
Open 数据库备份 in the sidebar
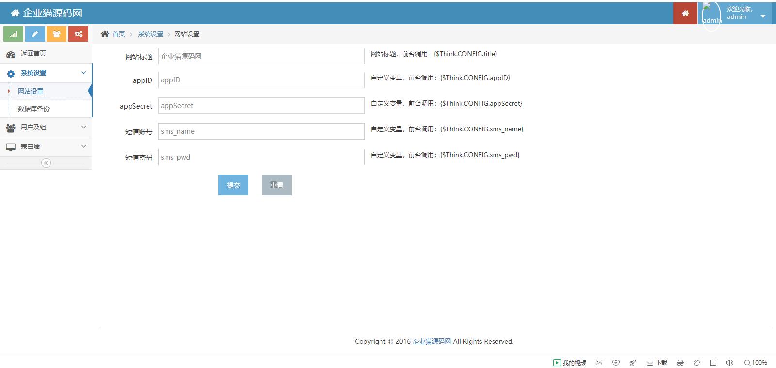pyautogui.click(x=33, y=109)
